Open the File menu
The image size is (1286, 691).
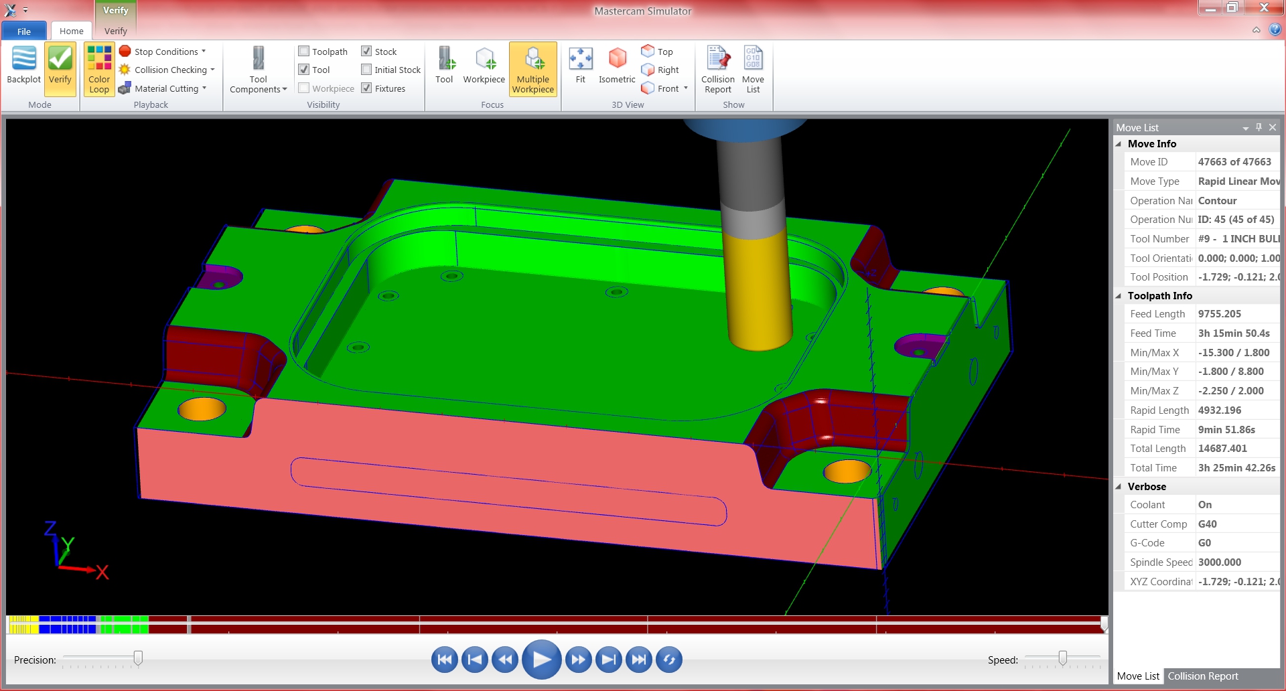coord(24,31)
